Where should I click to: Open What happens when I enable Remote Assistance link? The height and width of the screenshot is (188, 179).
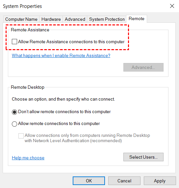click(61, 55)
